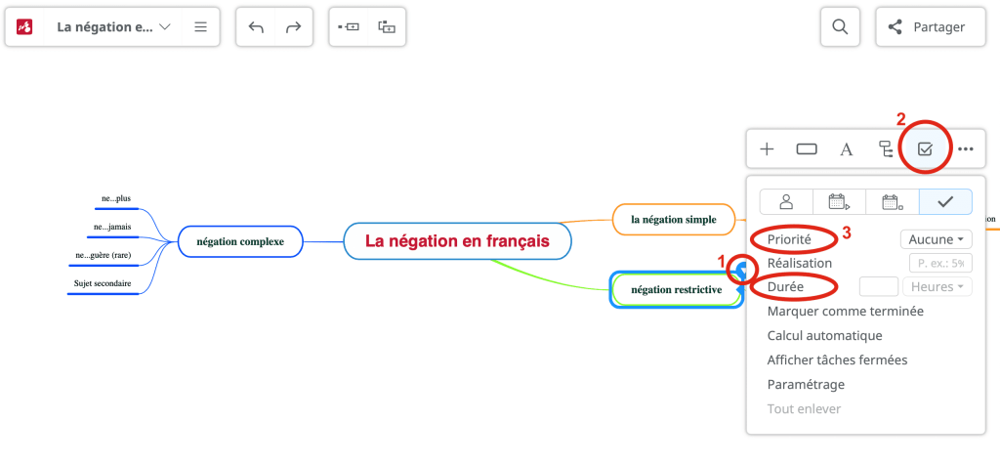Image resolution: width=1000 pixels, height=465 pixels.
Task: Choose Marquer comme terminée
Action: pos(846,312)
